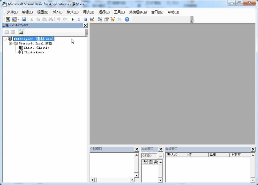Collapse the Microsoft Excel 对象 folder node
The width and height of the screenshot is (258, 185).
tap(10, 43)
